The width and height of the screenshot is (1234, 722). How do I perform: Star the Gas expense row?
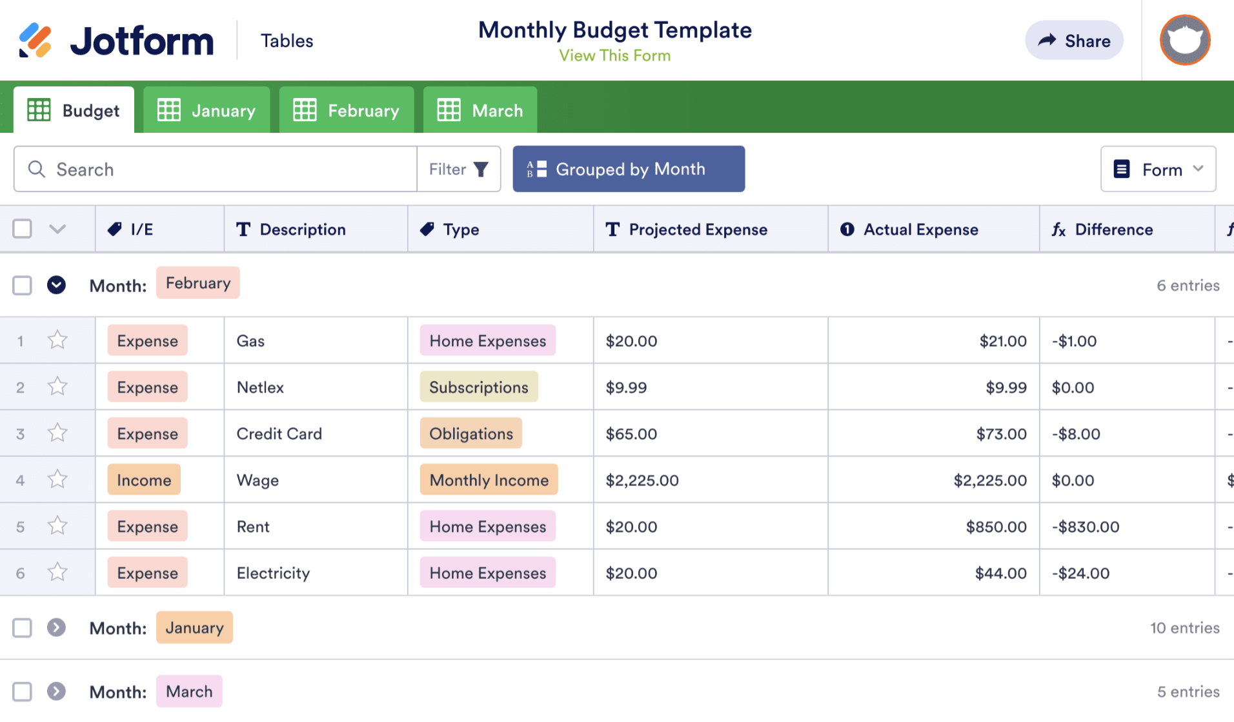[57, 340]
